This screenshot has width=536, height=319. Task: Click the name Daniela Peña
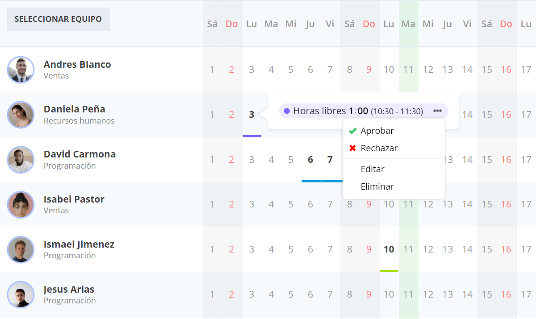[75, 109]
